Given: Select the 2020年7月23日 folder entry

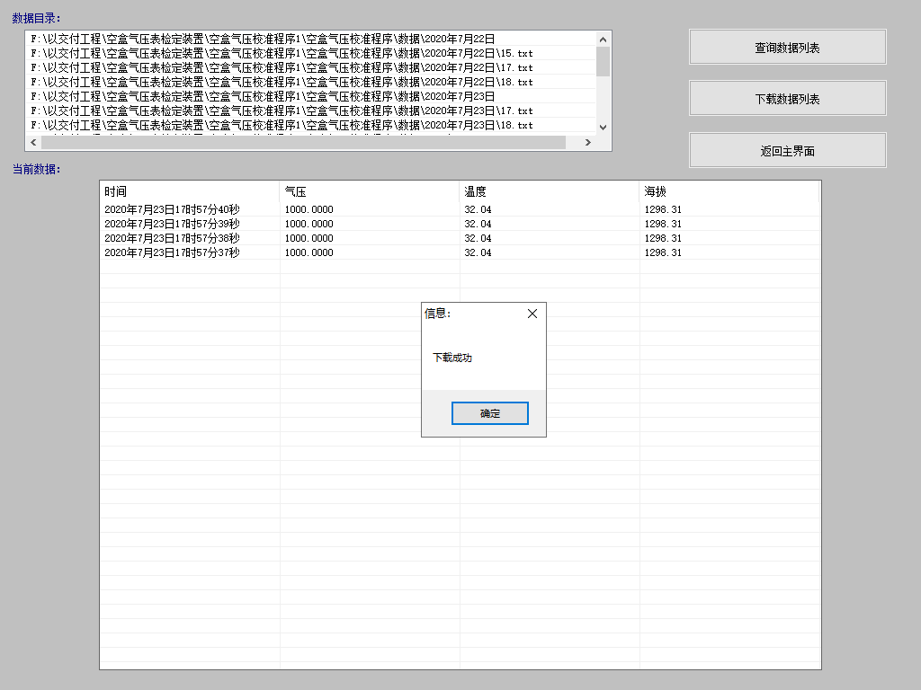Looking at the screenshot, I should (x=263, y=96).
